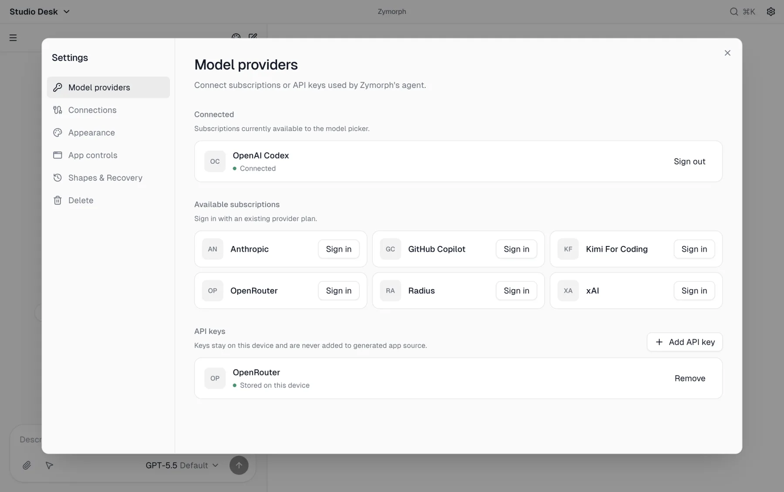Click the Appearance palette icon
This screenshot has height=492, width=784.
pyautogui.click(x=57, y=133)
